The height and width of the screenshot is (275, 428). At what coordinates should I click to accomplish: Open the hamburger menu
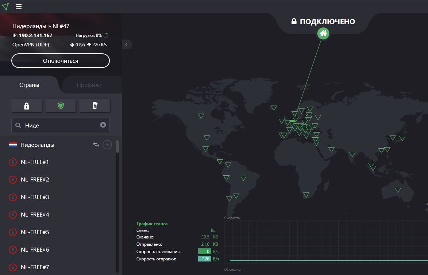coord(19,7)
